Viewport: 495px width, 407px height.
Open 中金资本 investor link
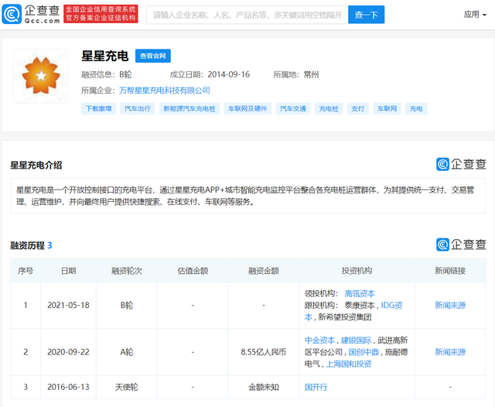click(x=319, y=340)
